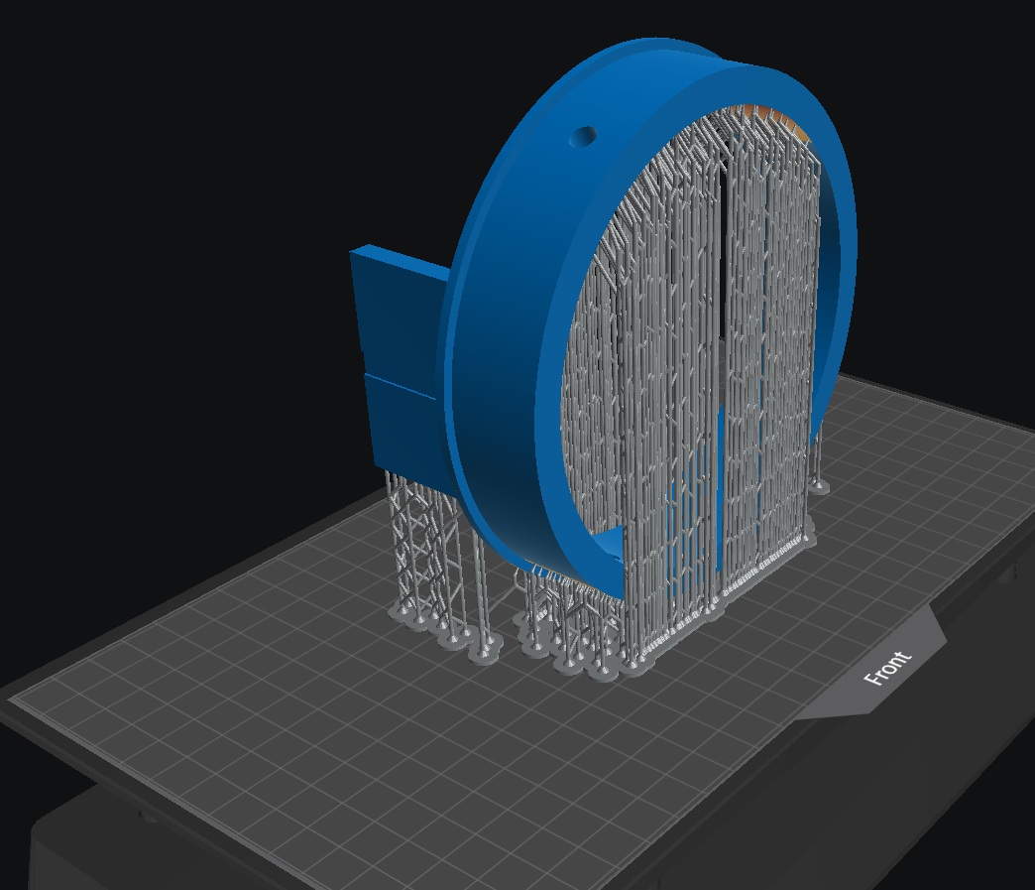
Task: Click the Front label on build platform
Action: [x=887, y=668]
